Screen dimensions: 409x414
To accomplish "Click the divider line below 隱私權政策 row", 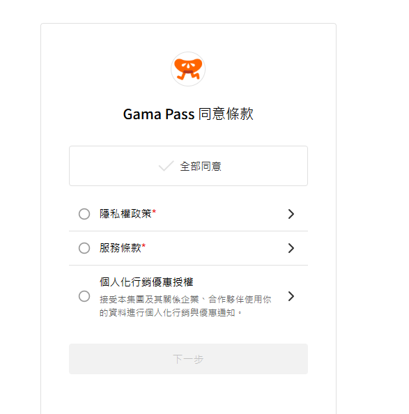I will [188, 231].
